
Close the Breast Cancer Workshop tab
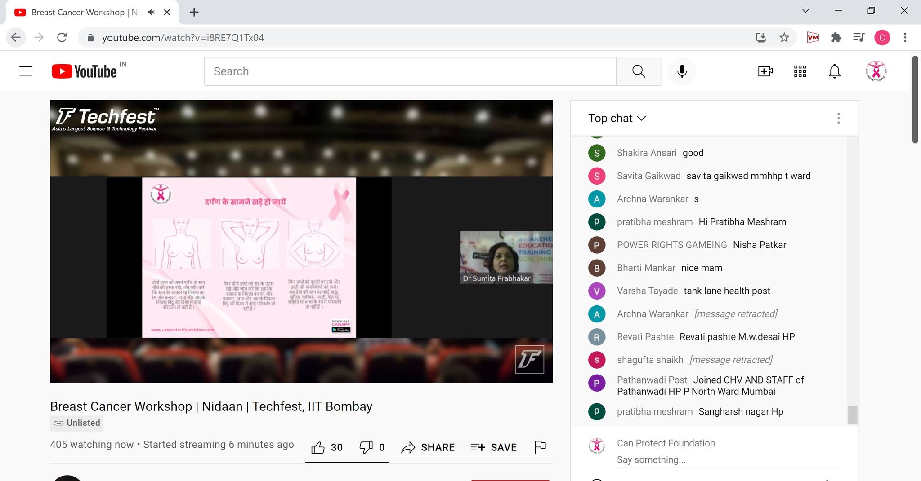coord(167,12)
